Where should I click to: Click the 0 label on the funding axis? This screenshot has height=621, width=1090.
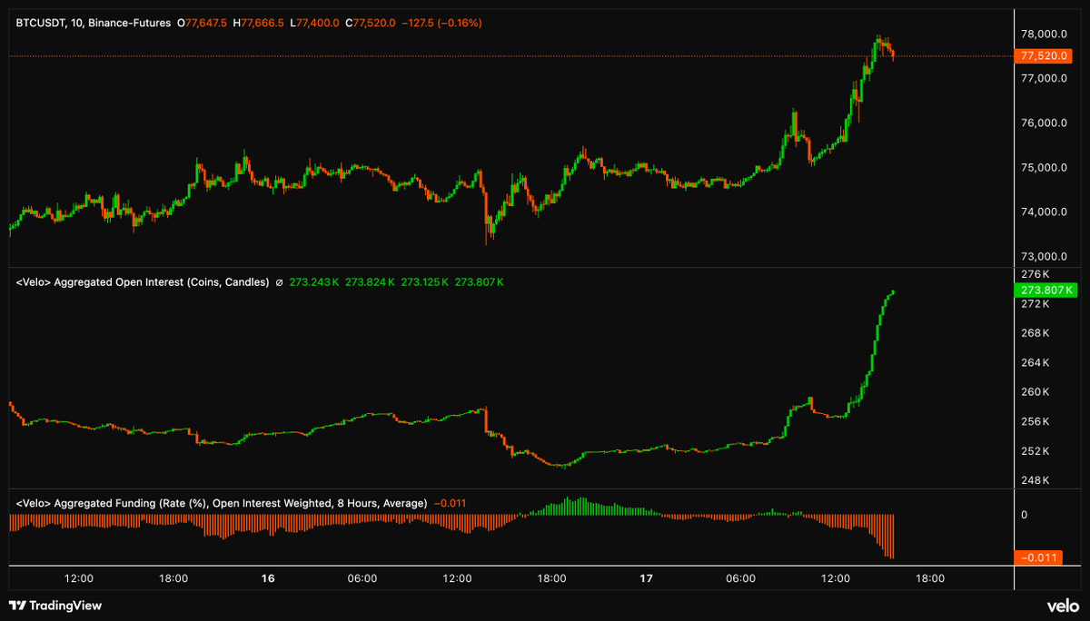[1025, 515]
